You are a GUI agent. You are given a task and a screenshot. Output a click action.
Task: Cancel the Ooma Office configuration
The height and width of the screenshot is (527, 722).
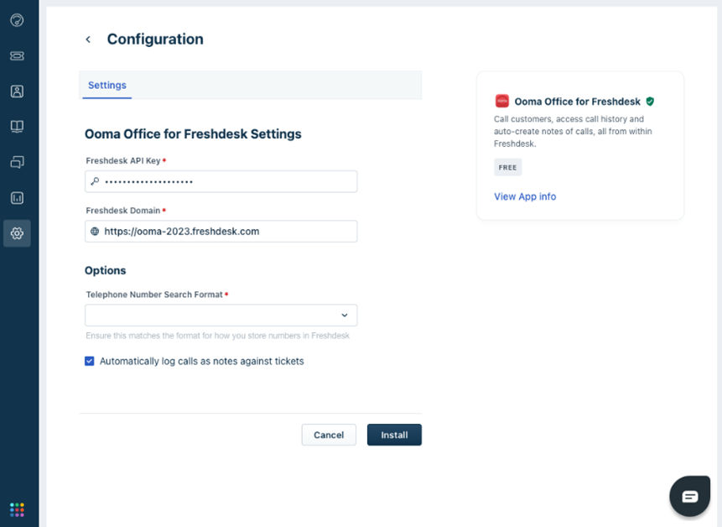pyautogui.click(x=329, y=435)
